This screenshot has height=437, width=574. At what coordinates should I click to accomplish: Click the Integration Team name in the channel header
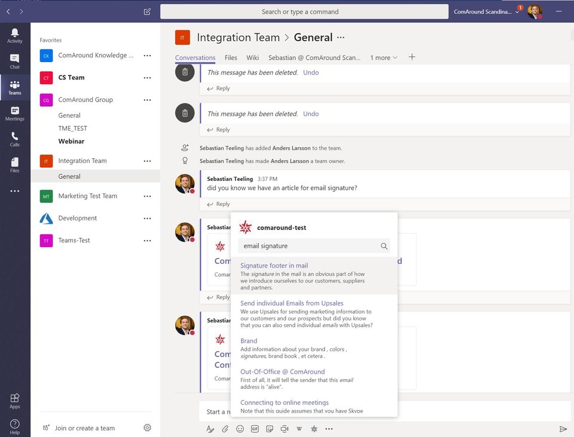(x=238, y=37)
